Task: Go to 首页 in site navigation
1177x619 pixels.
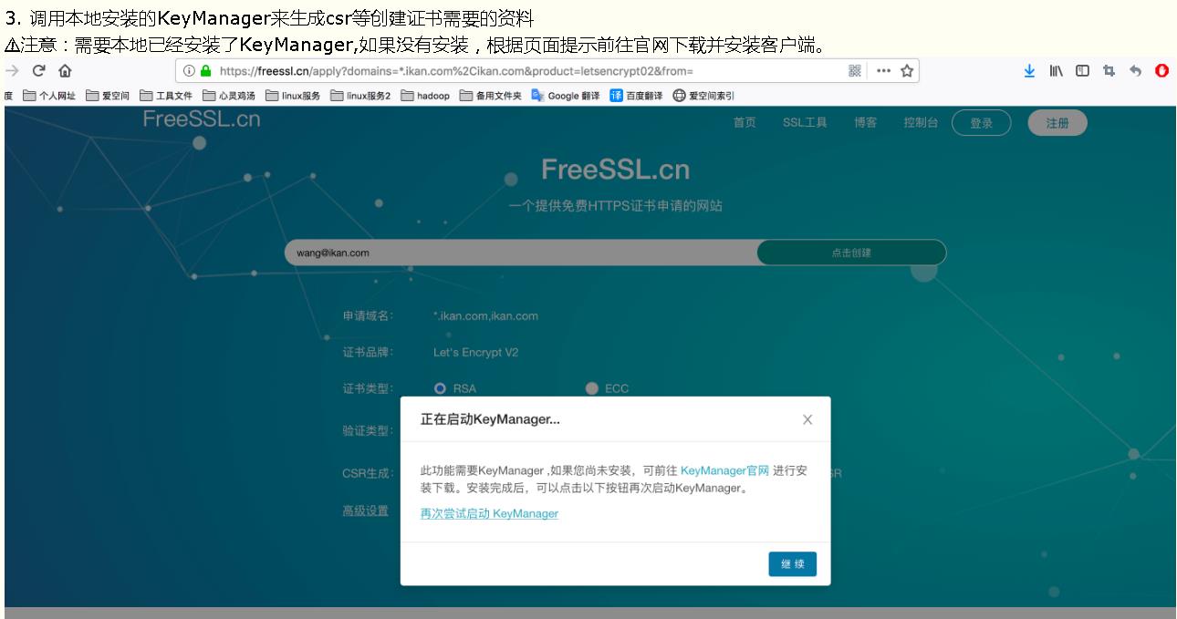Action: pyautogui.click(x=745, y=123)
